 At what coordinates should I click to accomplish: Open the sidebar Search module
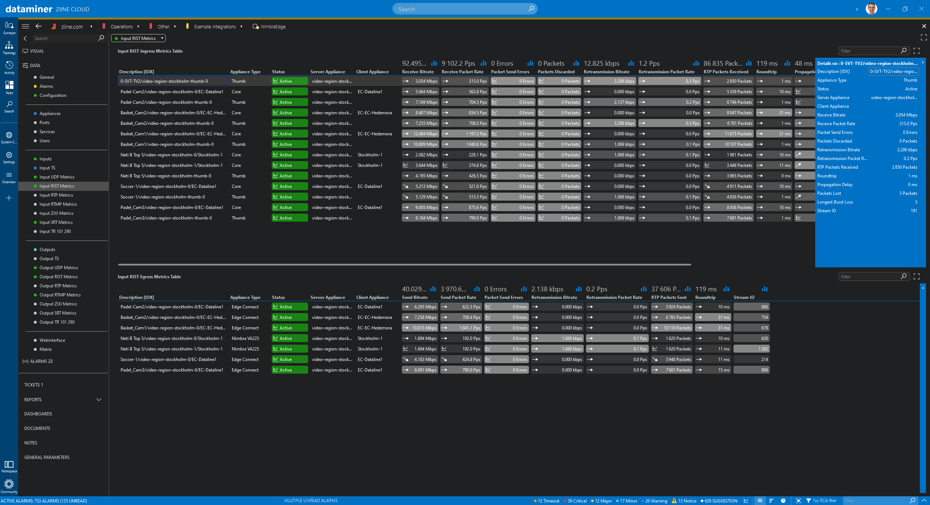point(9,107)
